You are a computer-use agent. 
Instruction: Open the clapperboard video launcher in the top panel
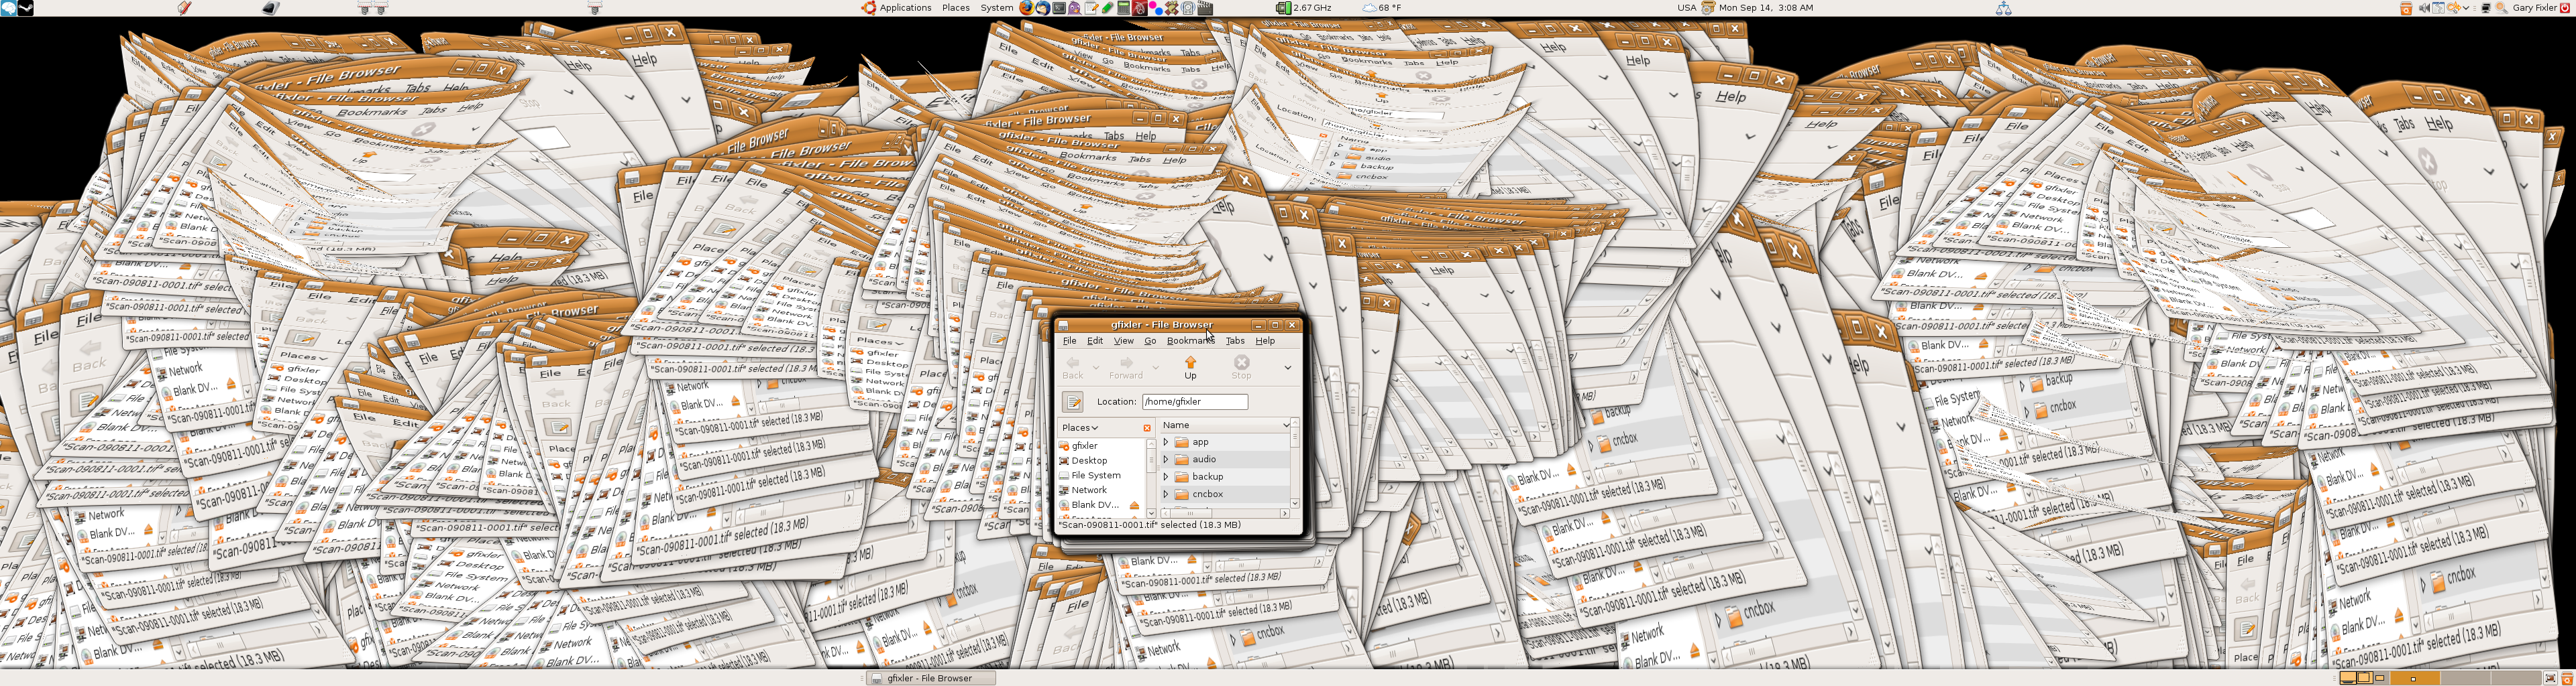click(1206, 8)
